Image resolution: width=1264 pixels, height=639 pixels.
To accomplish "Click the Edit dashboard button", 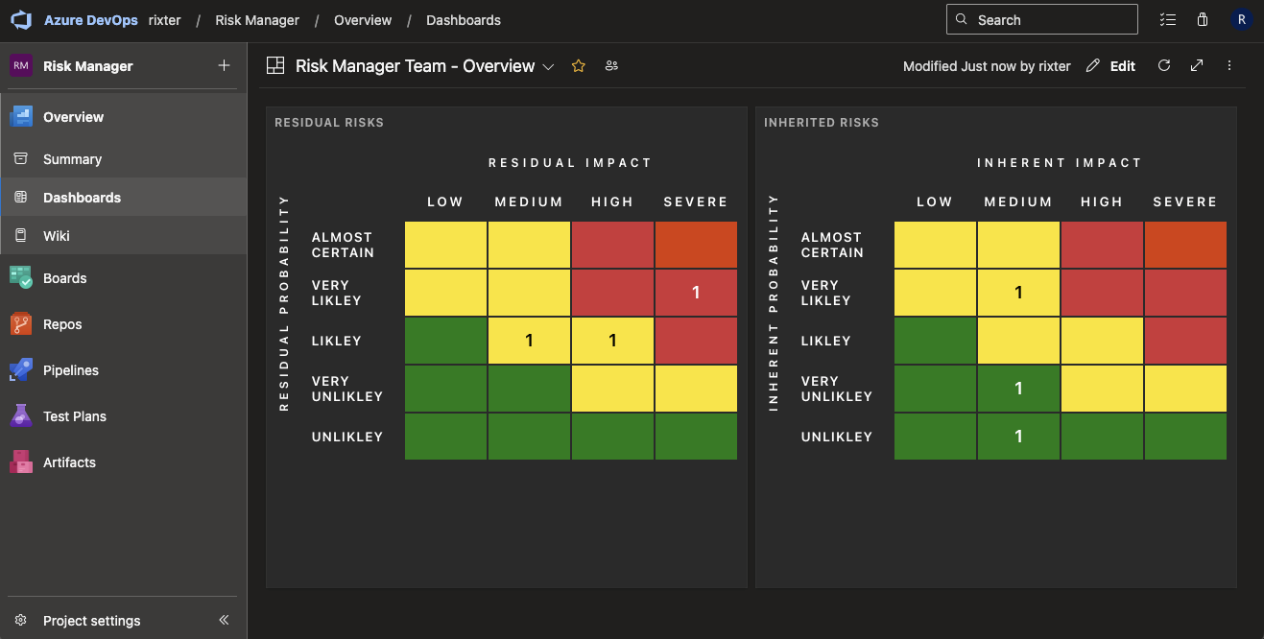I will [x=1109, y=65].
